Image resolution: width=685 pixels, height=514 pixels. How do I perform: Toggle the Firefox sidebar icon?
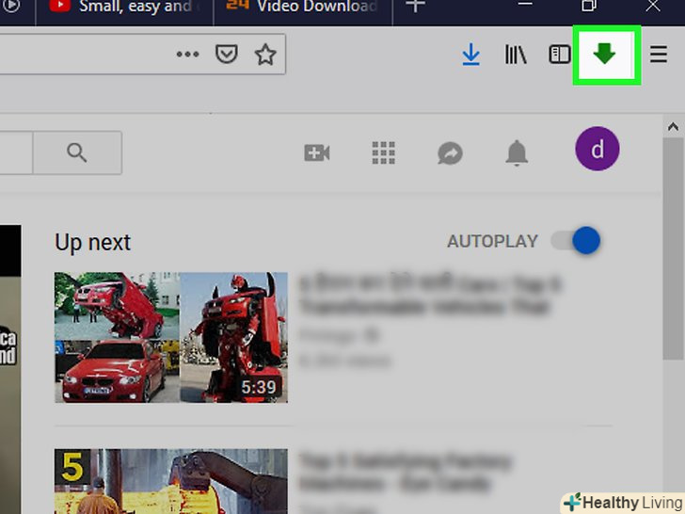point(560,56)
